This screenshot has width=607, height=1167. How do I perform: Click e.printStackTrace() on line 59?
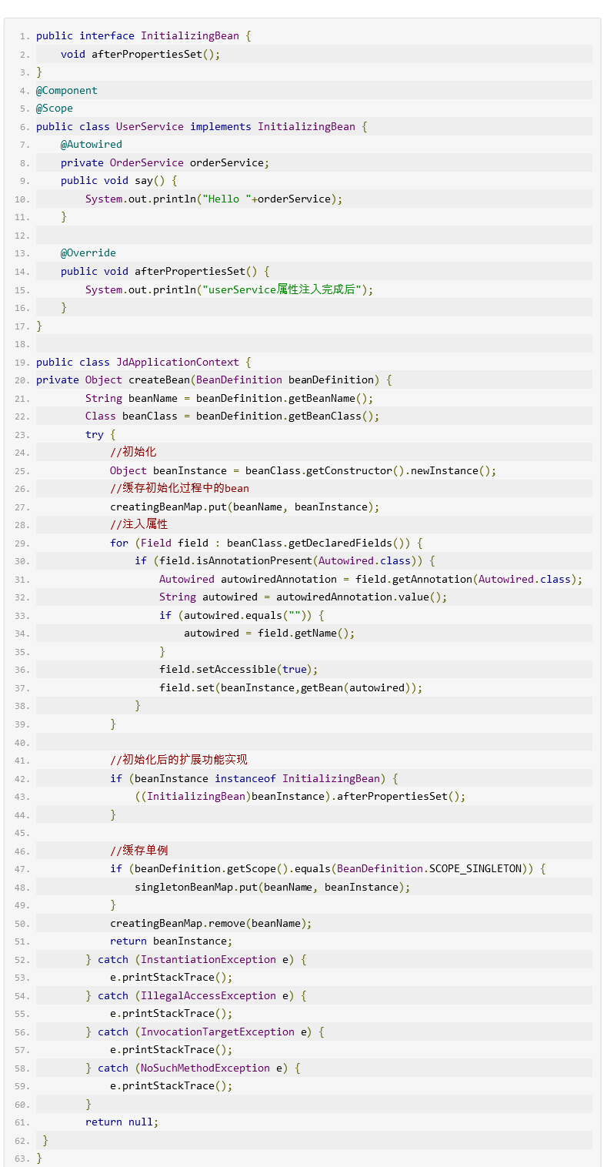[x=171, y=1086]
